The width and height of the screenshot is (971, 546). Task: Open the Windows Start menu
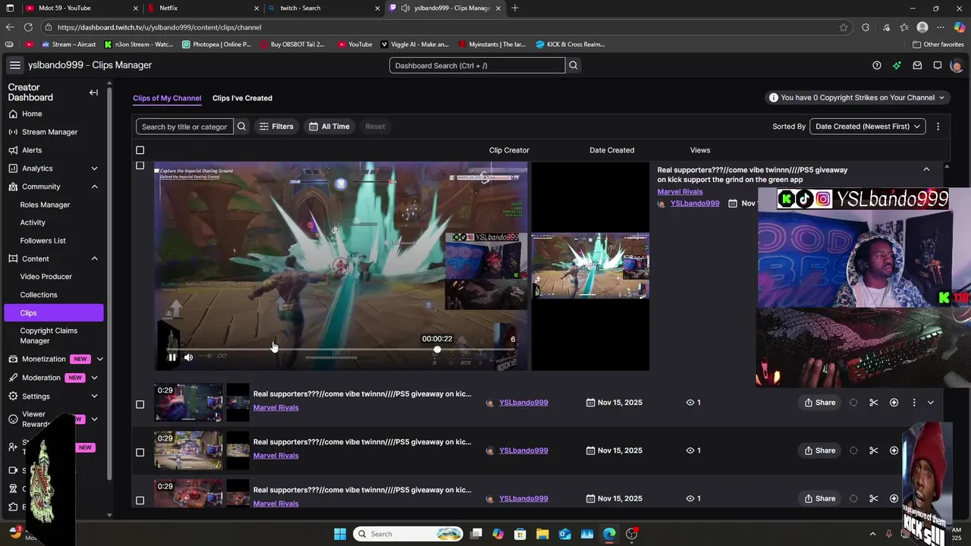click(x=340, y=534)
